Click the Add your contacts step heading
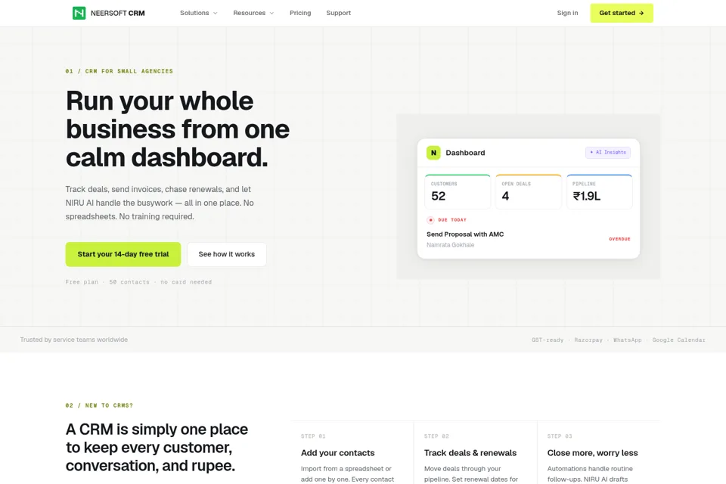This screenshot has width=726, height=484. (x=337, y=453)
